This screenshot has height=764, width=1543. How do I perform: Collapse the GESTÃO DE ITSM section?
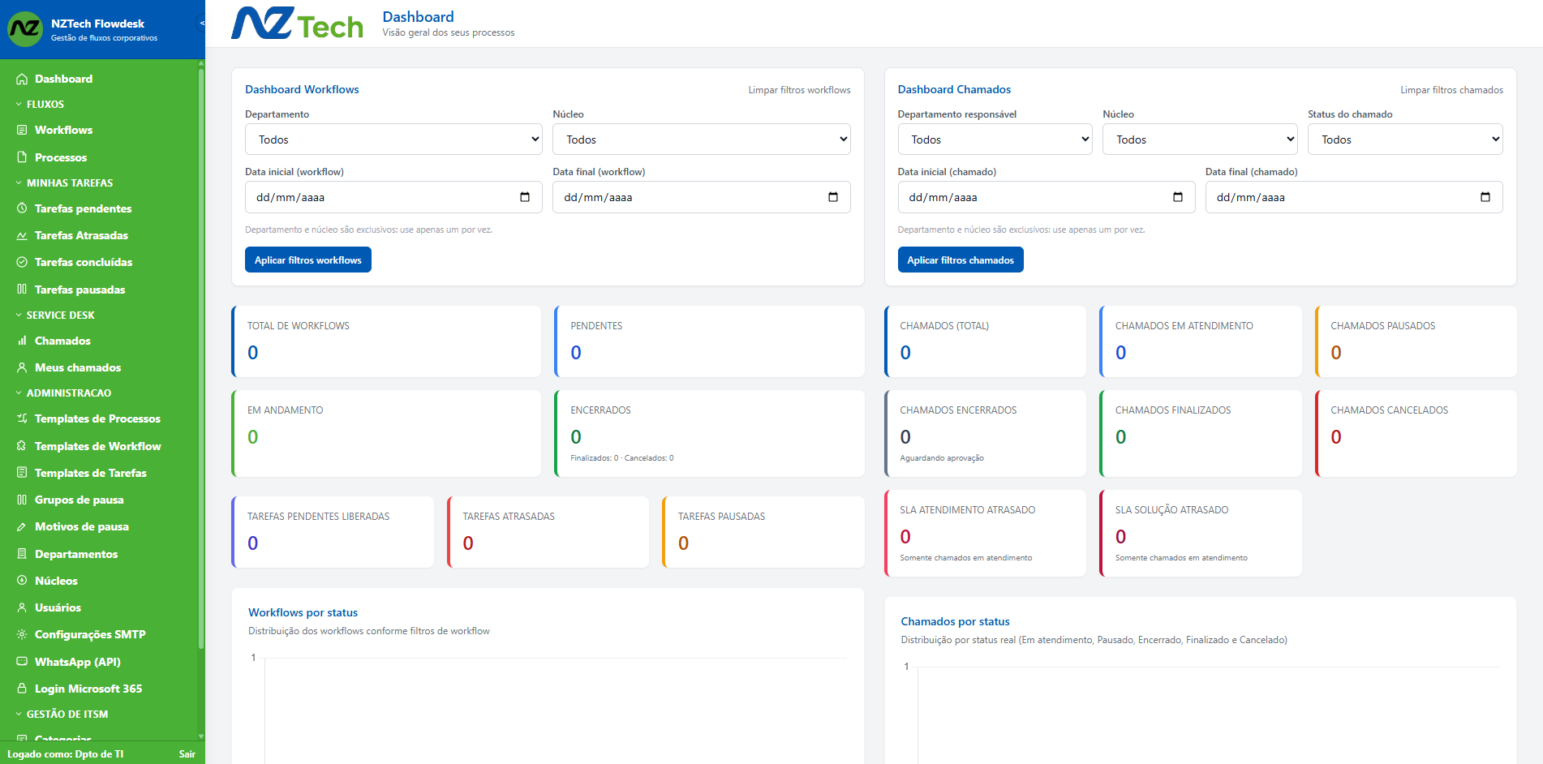point(61,715)
